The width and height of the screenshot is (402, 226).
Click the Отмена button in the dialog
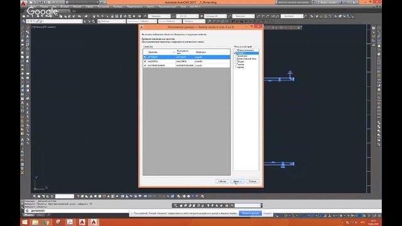click(x=253, y=181)
